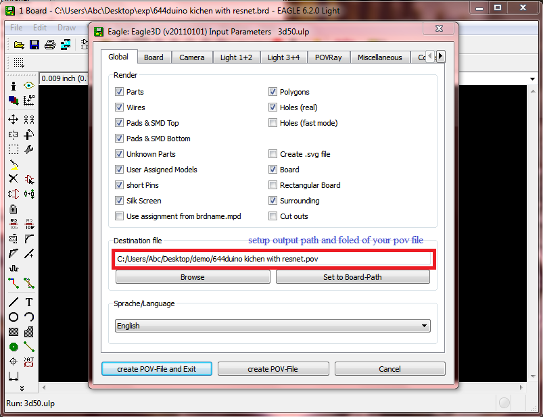Select the Change wrench tool

(29, 149)
